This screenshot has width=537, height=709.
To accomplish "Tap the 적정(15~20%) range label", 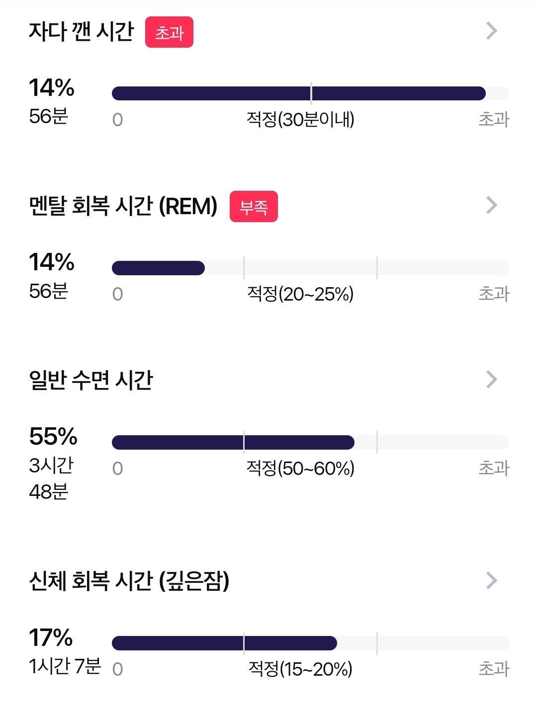I will point(300,669).
